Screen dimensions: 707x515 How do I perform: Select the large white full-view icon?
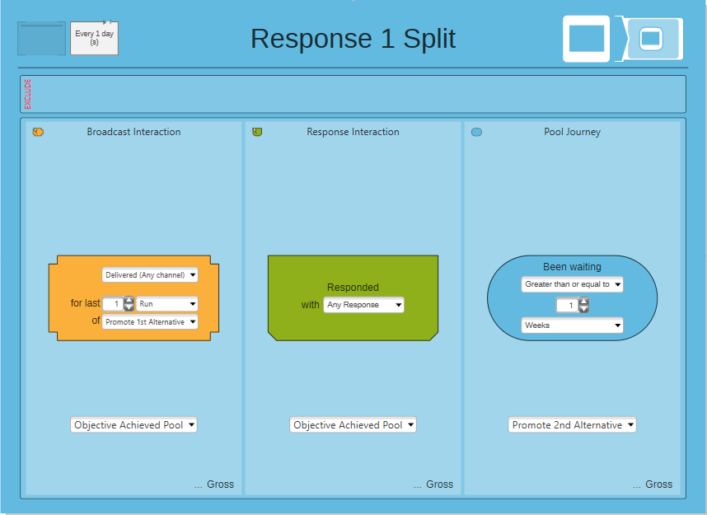coord(586,39)
